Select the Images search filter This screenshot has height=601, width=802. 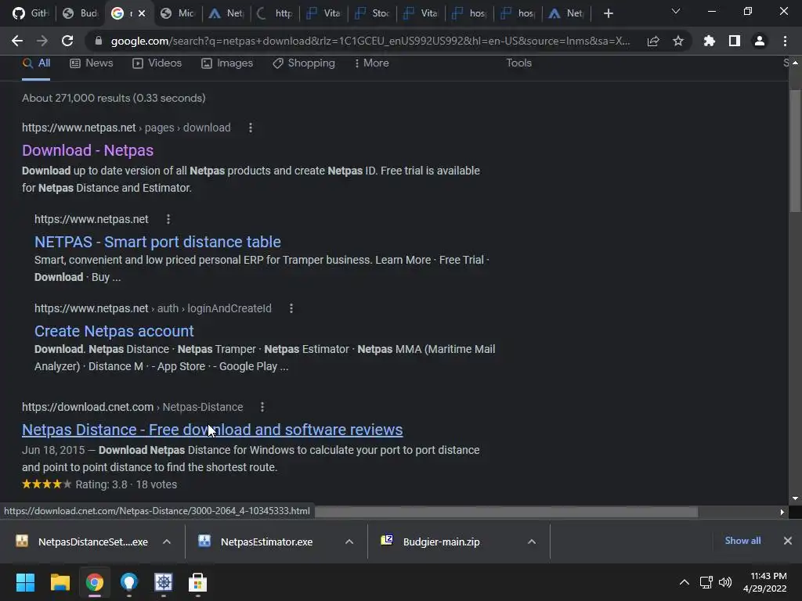227,63
